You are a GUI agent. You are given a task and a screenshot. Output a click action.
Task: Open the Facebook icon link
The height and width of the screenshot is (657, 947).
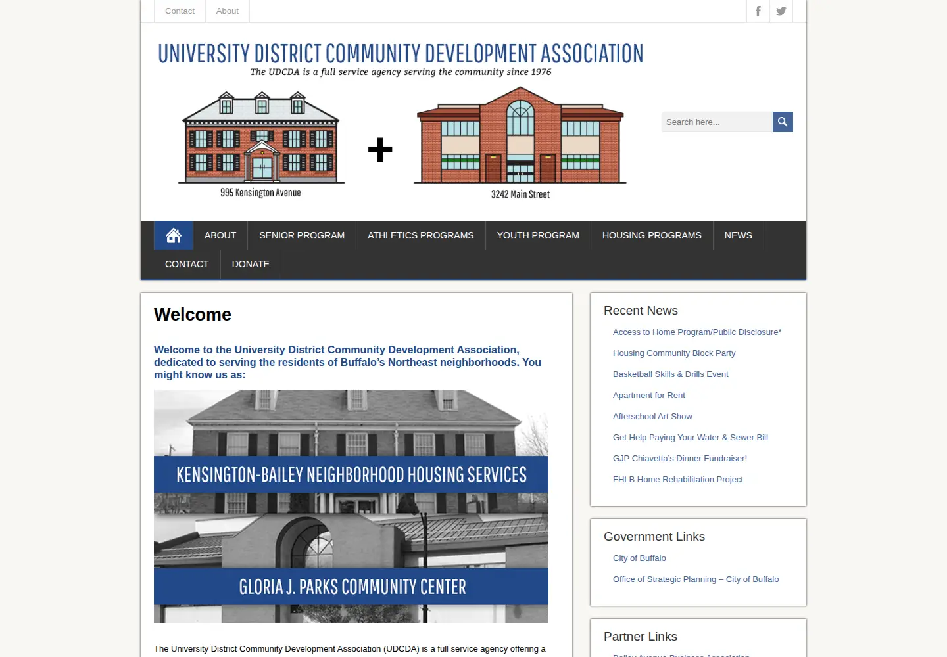[758, 11]
